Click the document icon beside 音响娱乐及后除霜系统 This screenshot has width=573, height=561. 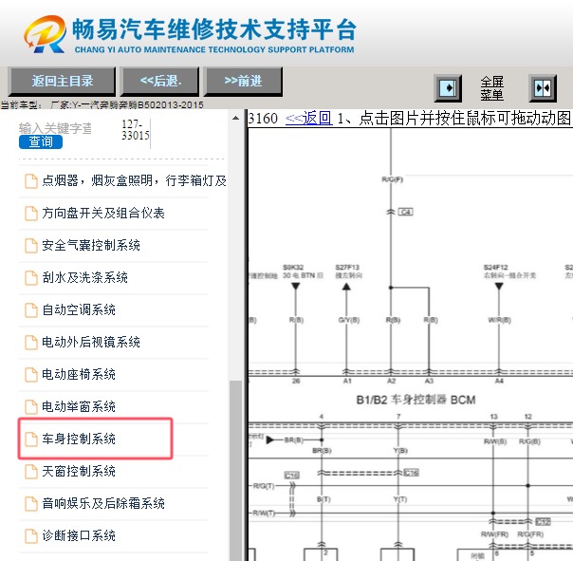click(31, 504)
